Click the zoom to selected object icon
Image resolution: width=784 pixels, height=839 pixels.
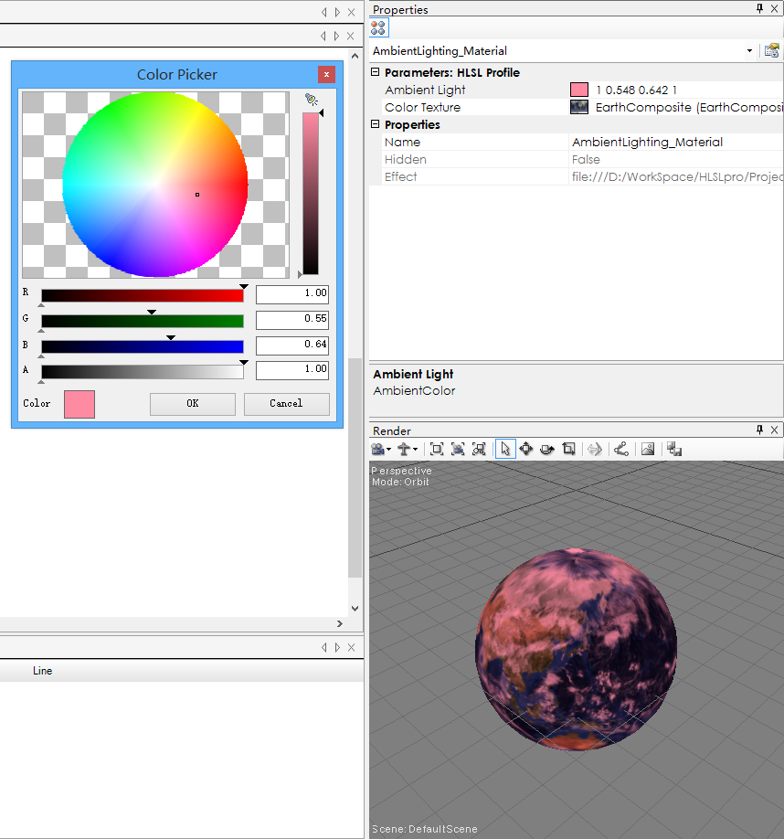479,449
